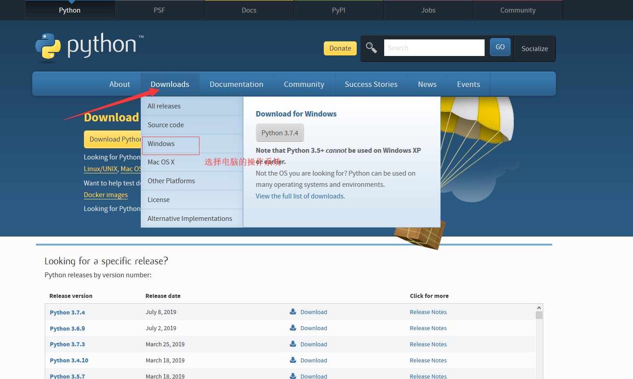Image resolution: width=633 pixels, height=379 pixels.
Task: Open the Success Stories navigation item
Action: (x=371, y=84)
